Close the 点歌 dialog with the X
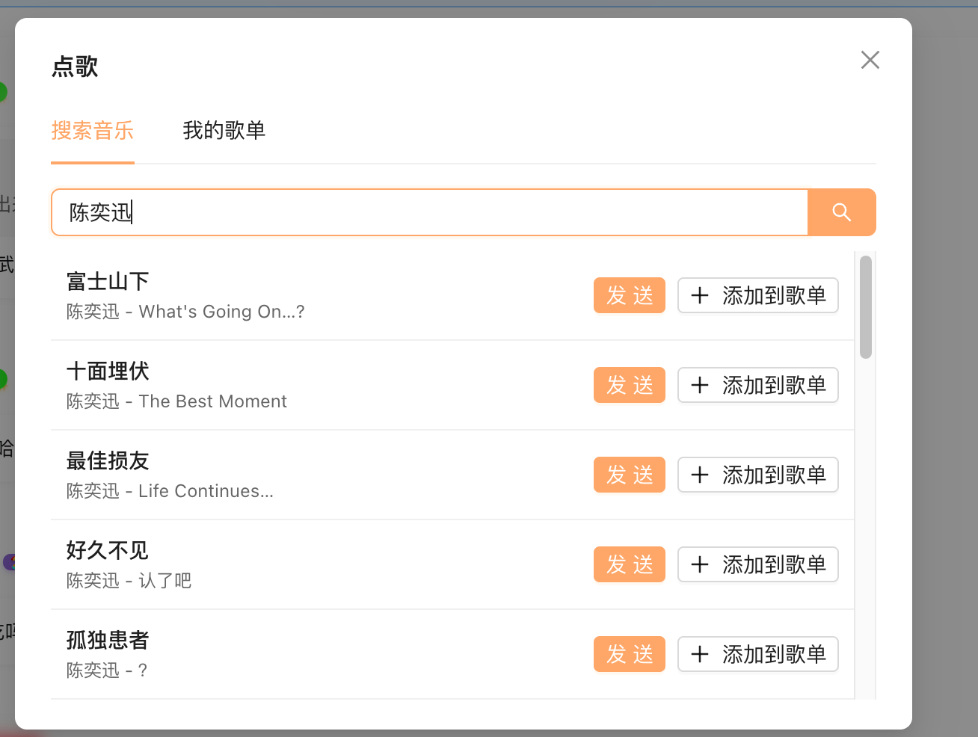 click(870, 60)
